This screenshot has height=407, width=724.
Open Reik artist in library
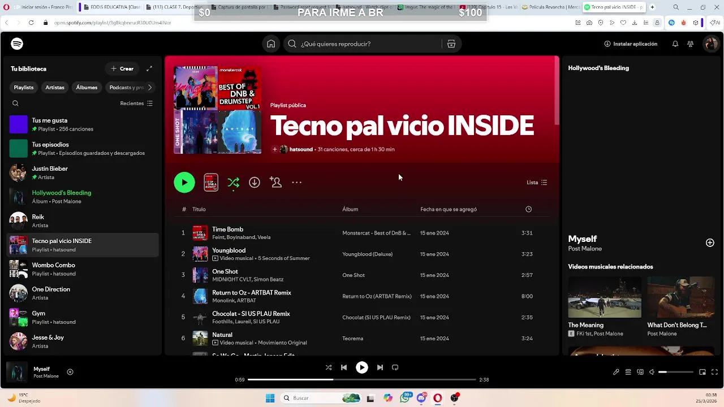tap(82, 221)
